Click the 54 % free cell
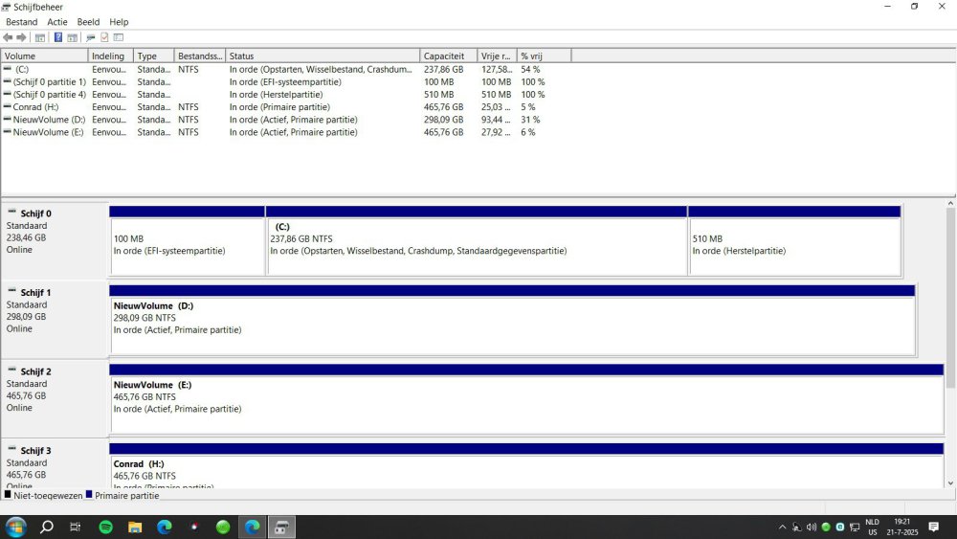 [530, 70]
